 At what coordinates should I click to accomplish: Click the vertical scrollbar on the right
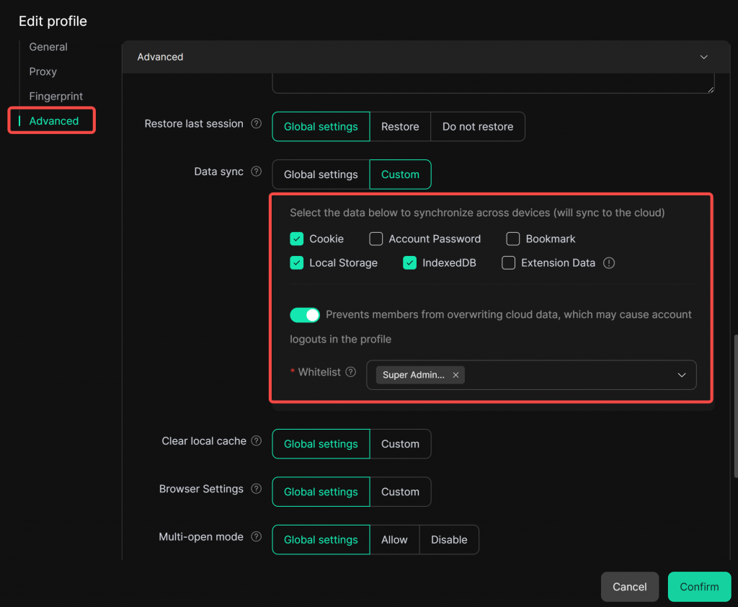click(734, 406)
